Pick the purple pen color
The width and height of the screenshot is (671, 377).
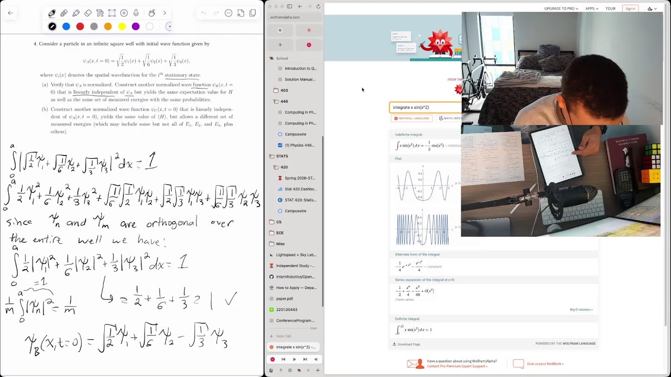point(136,26)
